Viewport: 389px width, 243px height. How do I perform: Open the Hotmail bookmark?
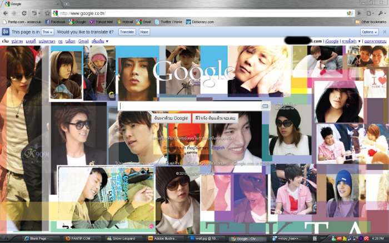pyautogui.click(x=125, y=22)
